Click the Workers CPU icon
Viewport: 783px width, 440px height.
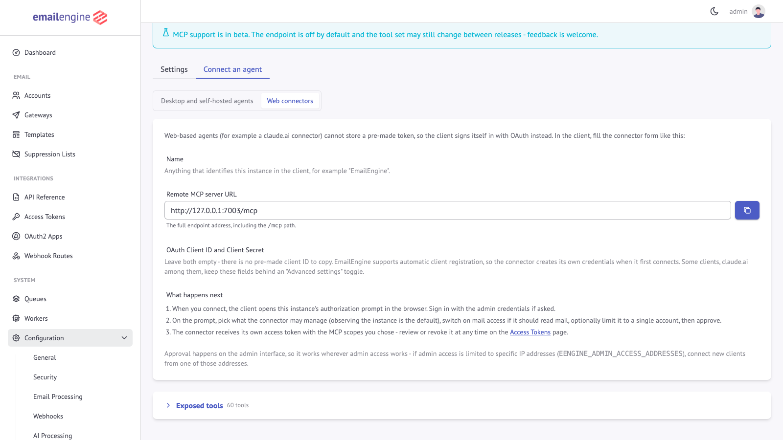coord(16,318)
